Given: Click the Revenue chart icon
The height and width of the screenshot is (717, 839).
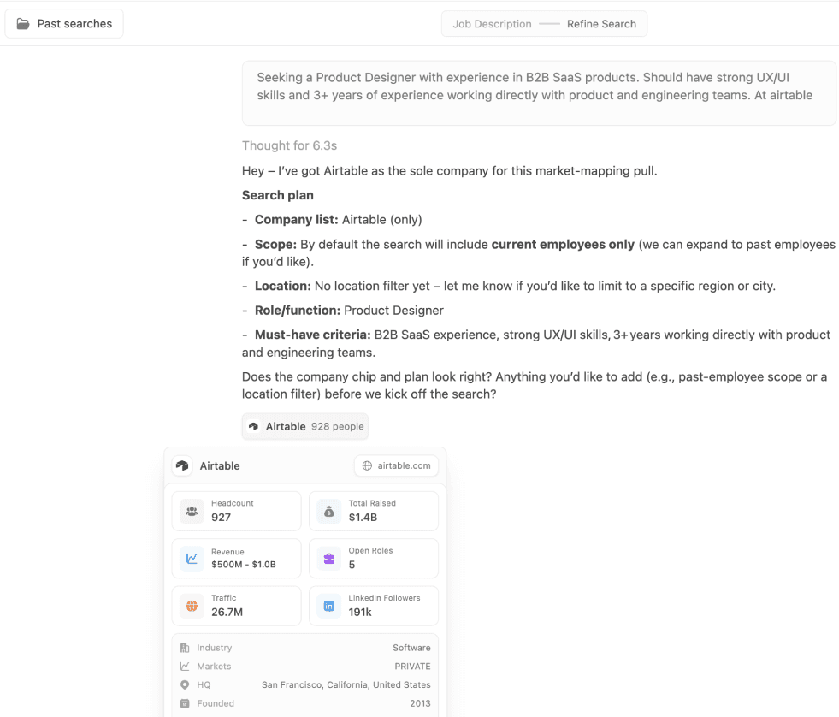Looking at the screenshot, I should point(192,559).
